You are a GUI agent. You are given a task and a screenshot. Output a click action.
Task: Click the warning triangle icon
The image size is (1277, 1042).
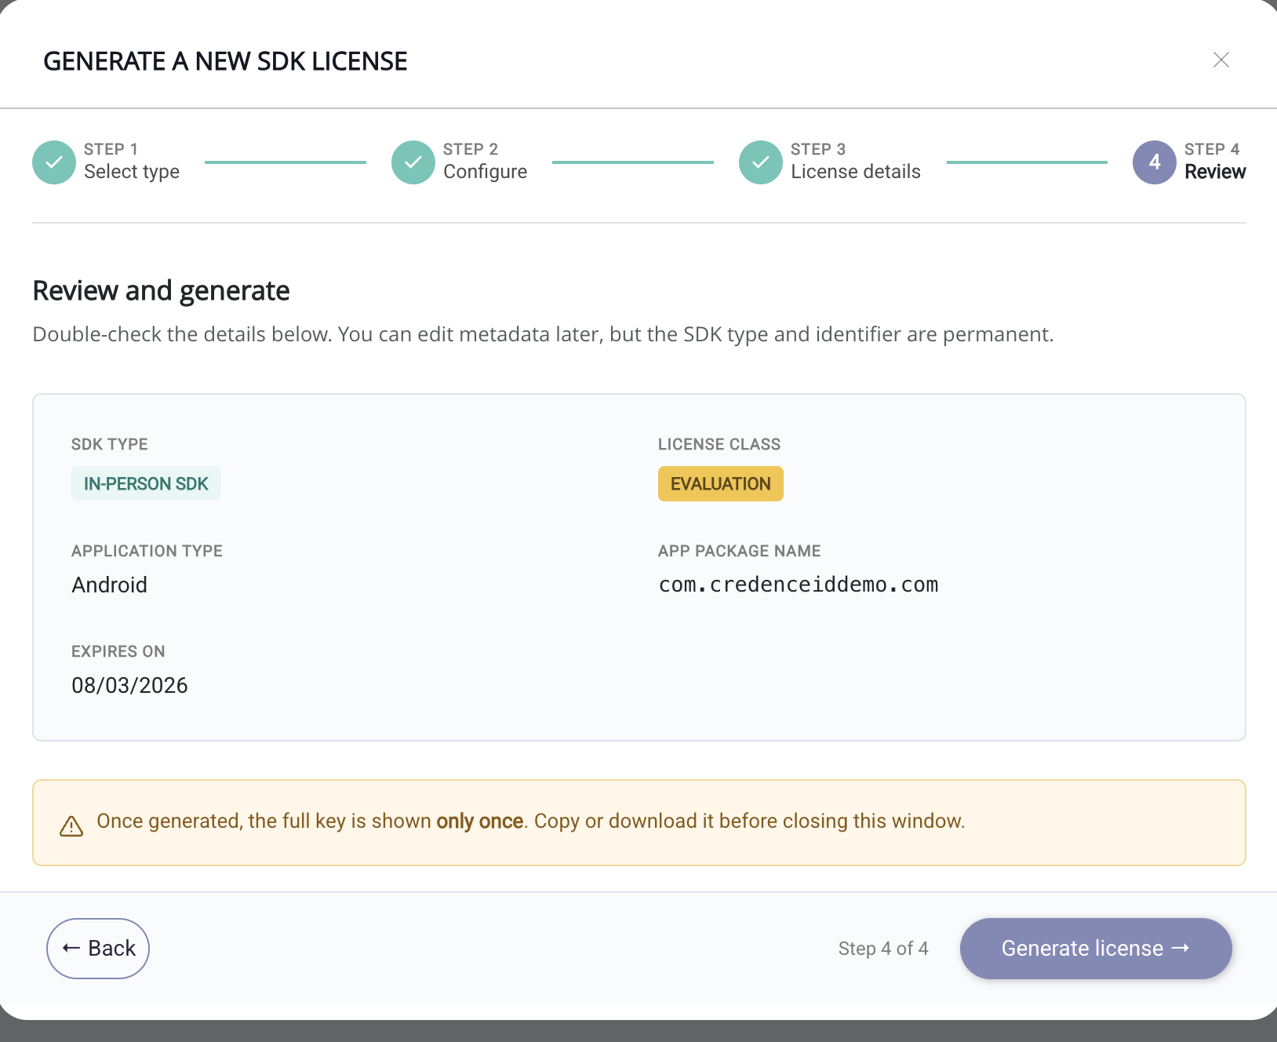(x=71, y=826)
